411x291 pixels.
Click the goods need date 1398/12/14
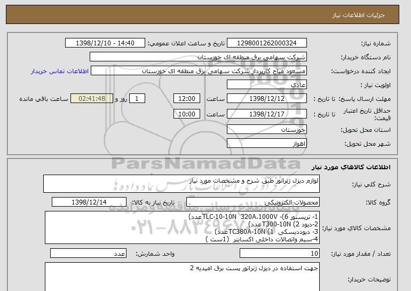click(91, 202)
